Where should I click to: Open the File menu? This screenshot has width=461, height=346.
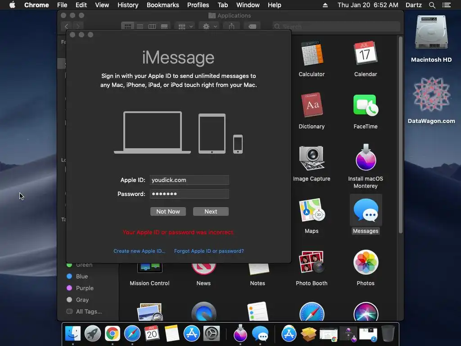[x=62, y=5]
